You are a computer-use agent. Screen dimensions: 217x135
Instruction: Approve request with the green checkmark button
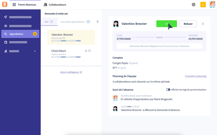click(x=167, y=24)
